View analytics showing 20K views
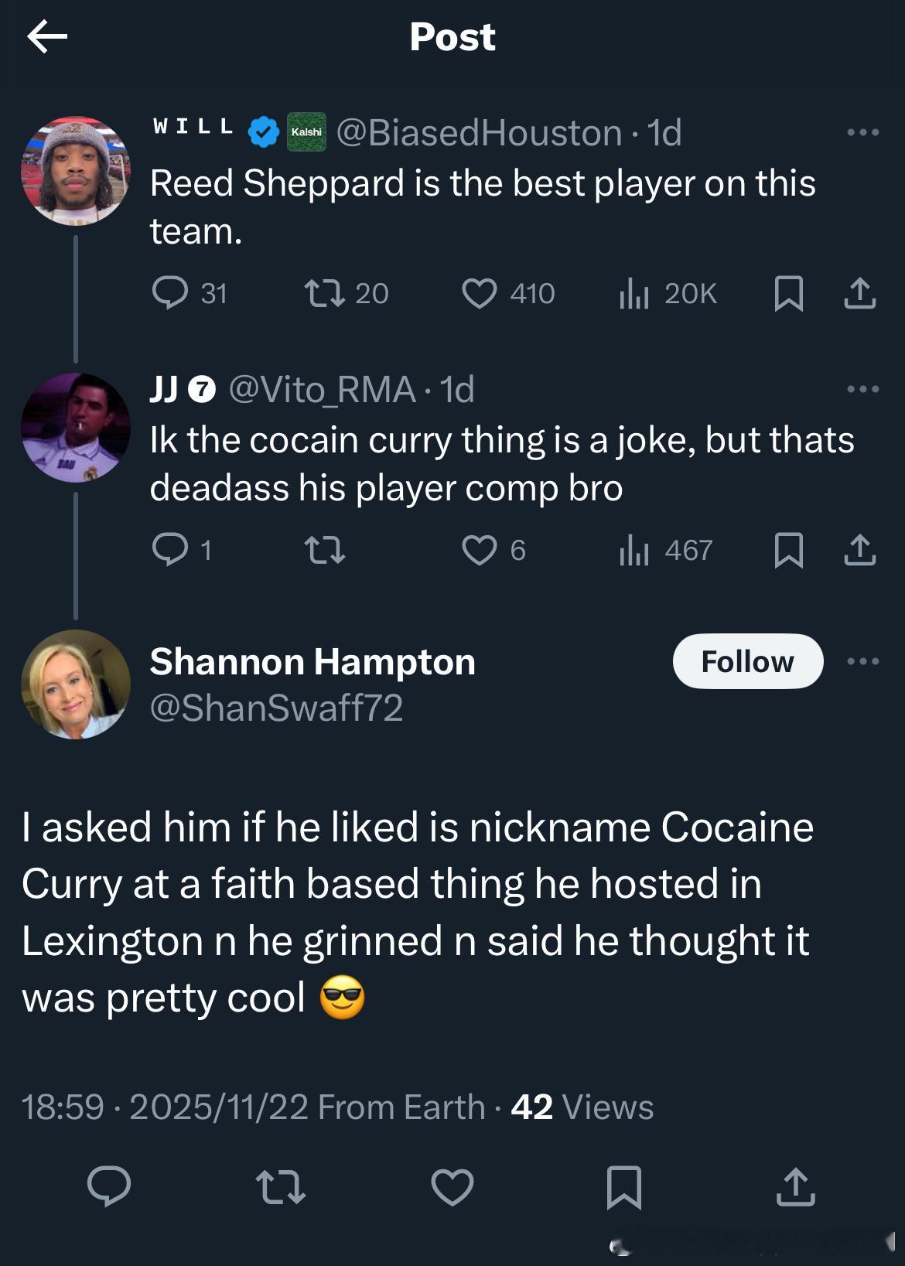This screenshot has width=905, height=1266. pos(633,293)
